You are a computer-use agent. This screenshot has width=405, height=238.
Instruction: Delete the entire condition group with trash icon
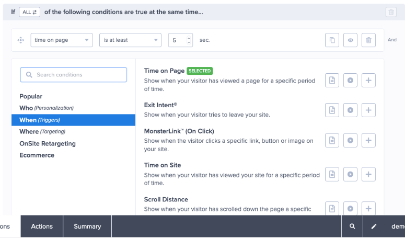[391, 12]
